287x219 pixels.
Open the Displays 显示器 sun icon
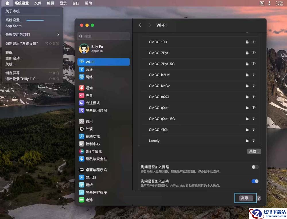(x=82, y=177)
